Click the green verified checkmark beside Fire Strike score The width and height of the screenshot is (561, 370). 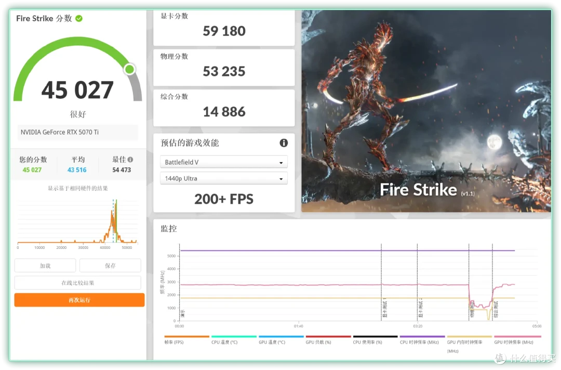click(79, 19)
